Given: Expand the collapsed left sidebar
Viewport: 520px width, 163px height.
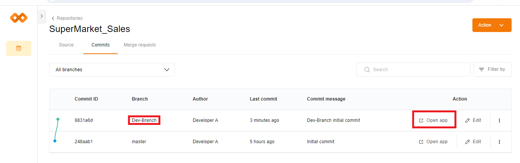Looking at the screenshot, I should (x=42, y=16).
